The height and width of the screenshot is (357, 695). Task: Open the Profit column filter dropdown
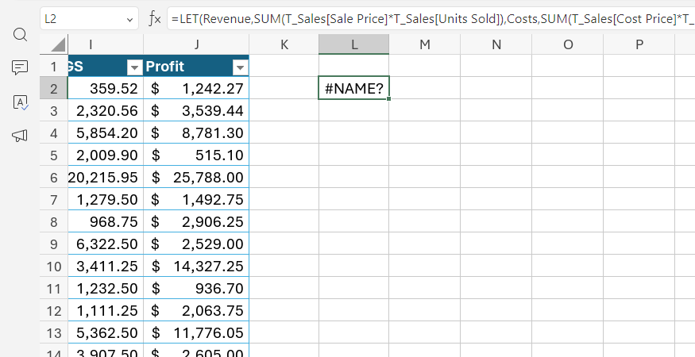point(240,67)
